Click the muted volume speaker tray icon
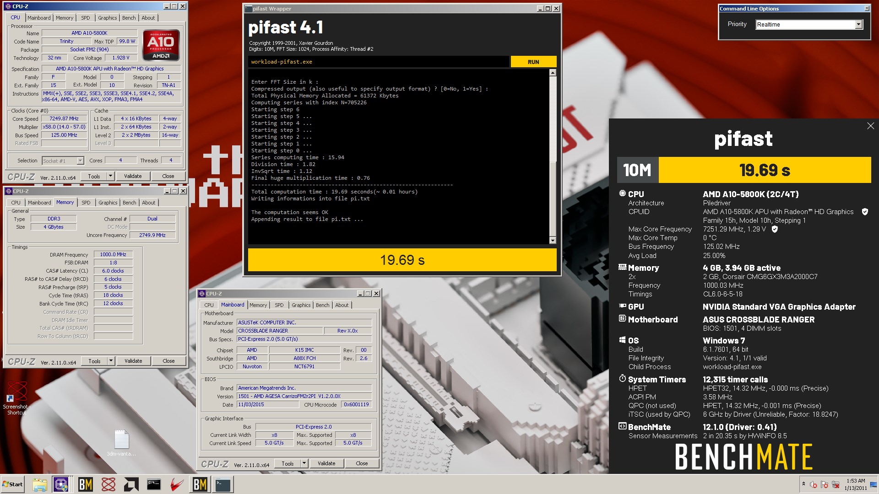This screenshot has width=879, height=494. [x=814, y=484]
